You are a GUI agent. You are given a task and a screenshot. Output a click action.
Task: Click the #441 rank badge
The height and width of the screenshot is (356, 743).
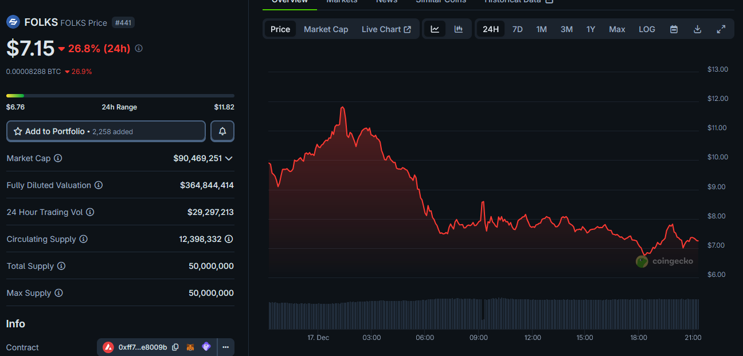pyautogui.click(x=123, y=23)
